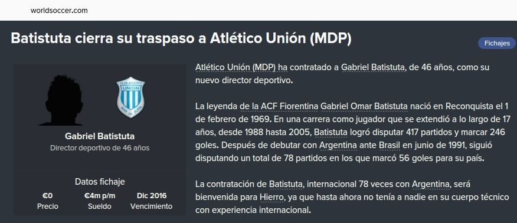517x223 pixels.
Task: Select the Gabriel Batistuta name under portrait
Action: (x=100, y=136)
